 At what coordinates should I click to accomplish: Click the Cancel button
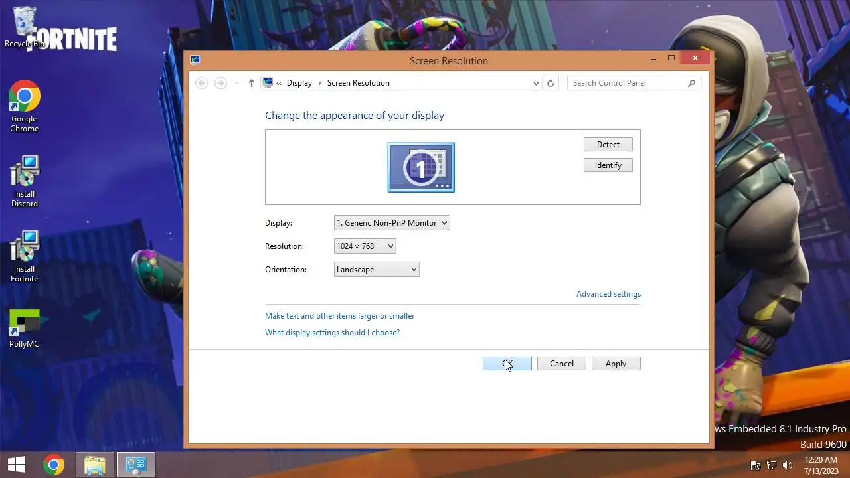point(562,364)
